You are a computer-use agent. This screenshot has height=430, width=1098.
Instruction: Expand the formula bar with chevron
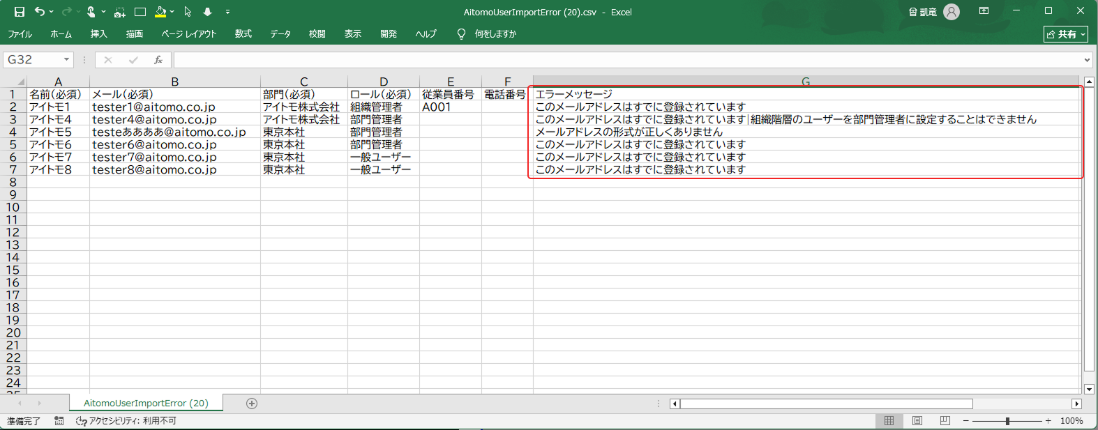pos(1087,60)
